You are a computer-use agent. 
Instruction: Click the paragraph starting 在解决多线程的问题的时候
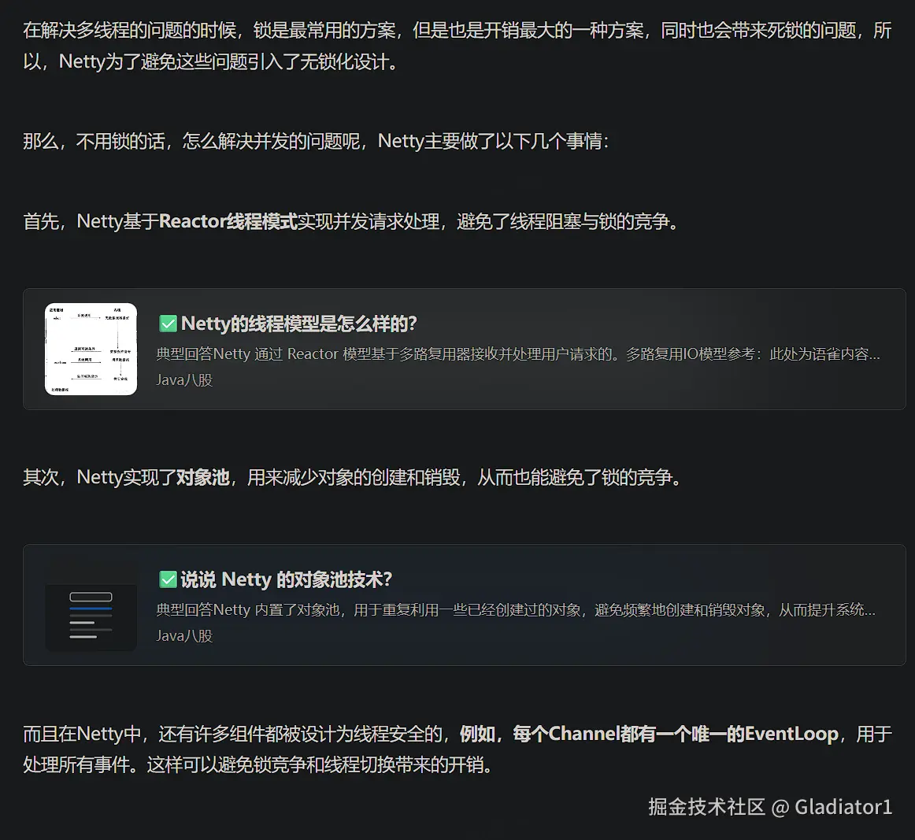457,46
